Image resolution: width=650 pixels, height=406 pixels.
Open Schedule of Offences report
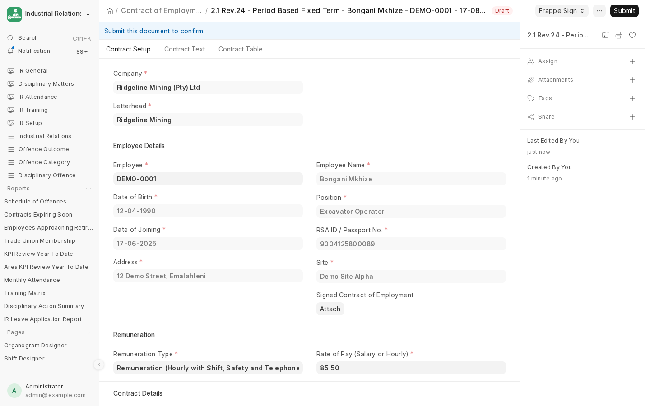(x=35, y=202)
